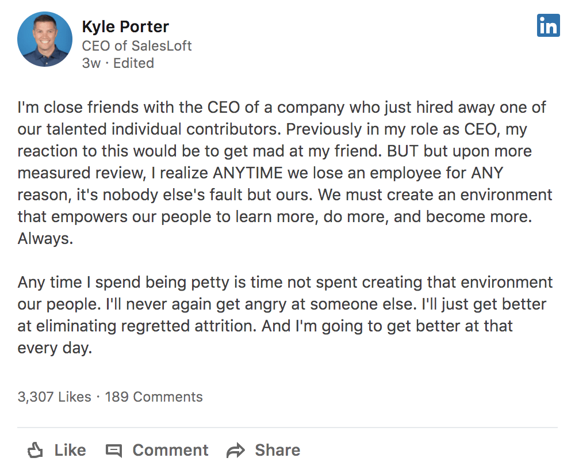Click the Like text label
The width and height of the screenshot is (575, 473).
pyautogui.click(x=70, y=450)
